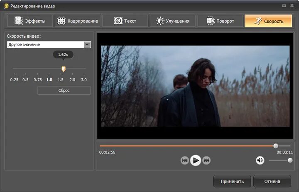Pick the 1.0 speed mark
This screenshot has height=192, width=299.
coord(49,79)
